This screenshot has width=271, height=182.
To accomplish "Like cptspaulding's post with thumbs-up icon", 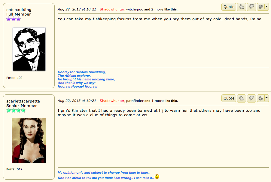I will click(x=242, y=7).
